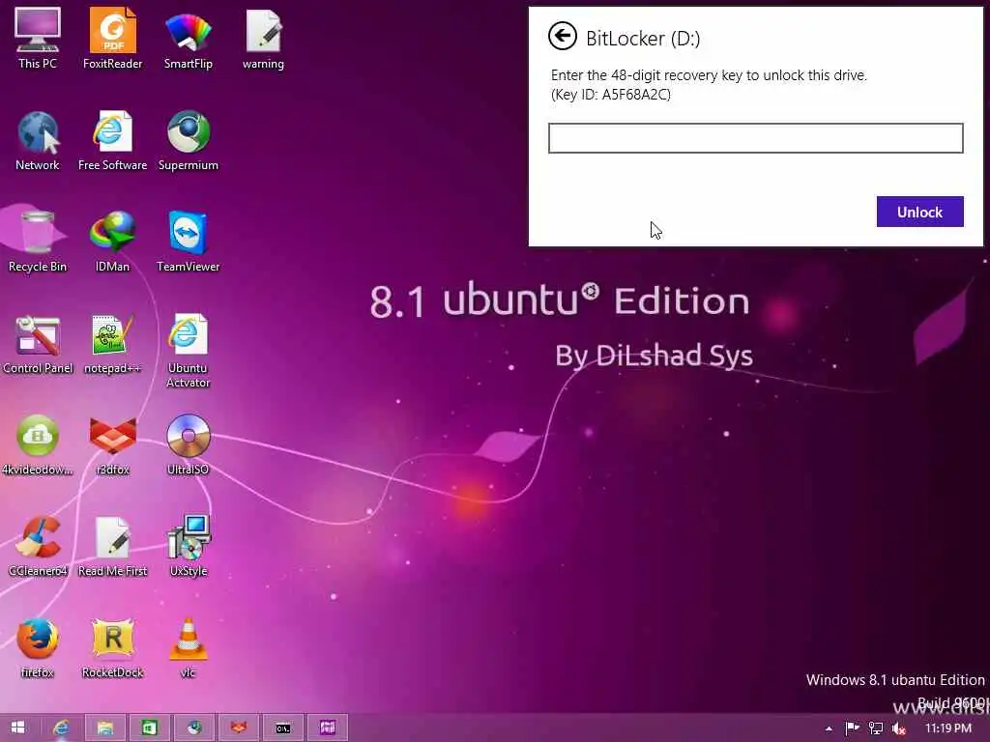Open the red fox taskbar icon
Screen dimensions: 990x742
[x=239, y=728]
